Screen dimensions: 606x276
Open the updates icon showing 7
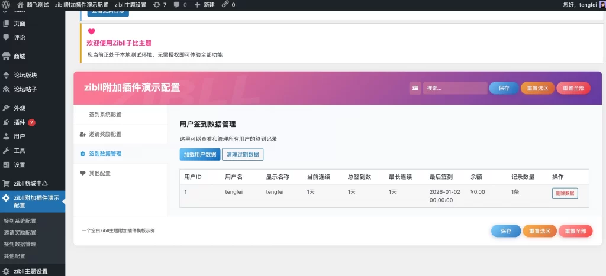click(x=156, y=5)
